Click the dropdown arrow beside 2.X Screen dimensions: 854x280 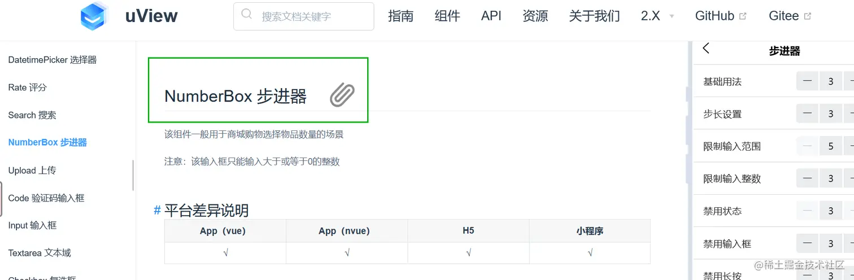point(672,16)
